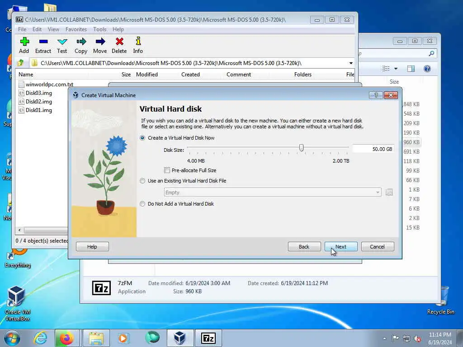Show hidden system tray icons

[384, 338]
